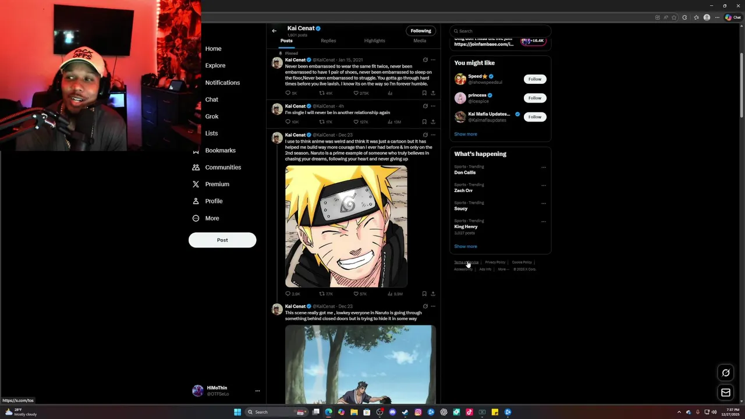Bookmark the Naruto image post

click(424, 294)
